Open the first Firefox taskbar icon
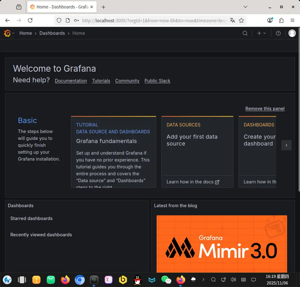The height and width of the screenshot is (287, 300). coord(65,280)
